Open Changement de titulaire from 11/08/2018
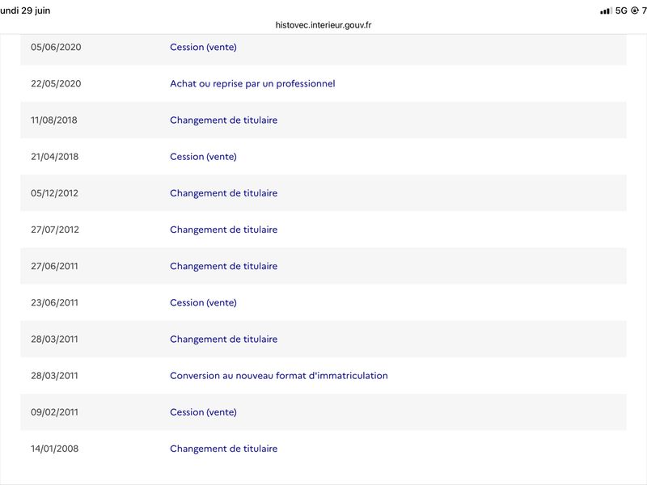This screenshot has height=485, width=647. click(224, 120)
